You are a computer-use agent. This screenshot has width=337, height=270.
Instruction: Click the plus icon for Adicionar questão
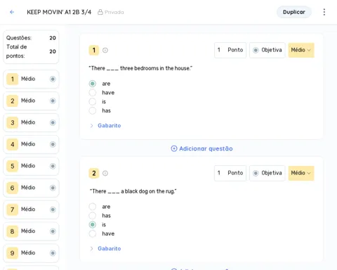174,148
